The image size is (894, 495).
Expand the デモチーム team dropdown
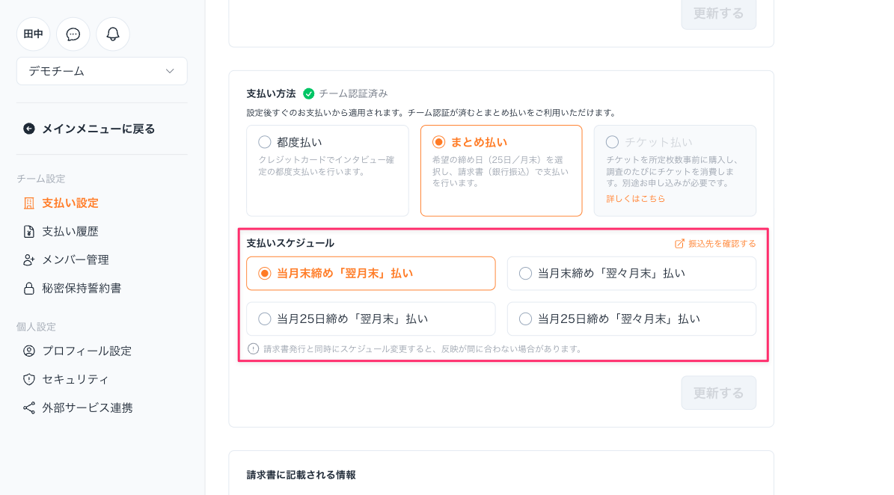tap(102, 71)
